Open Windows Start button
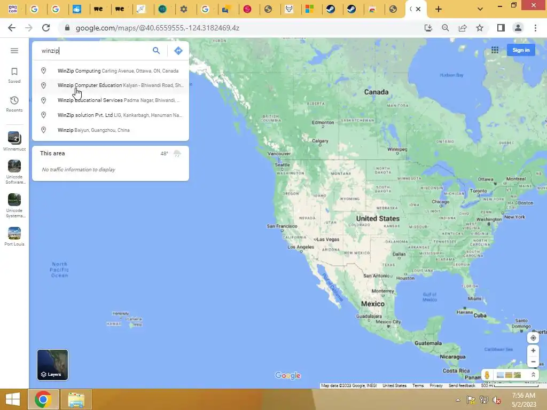The image size is (547, 410). [x=13, y=399]
